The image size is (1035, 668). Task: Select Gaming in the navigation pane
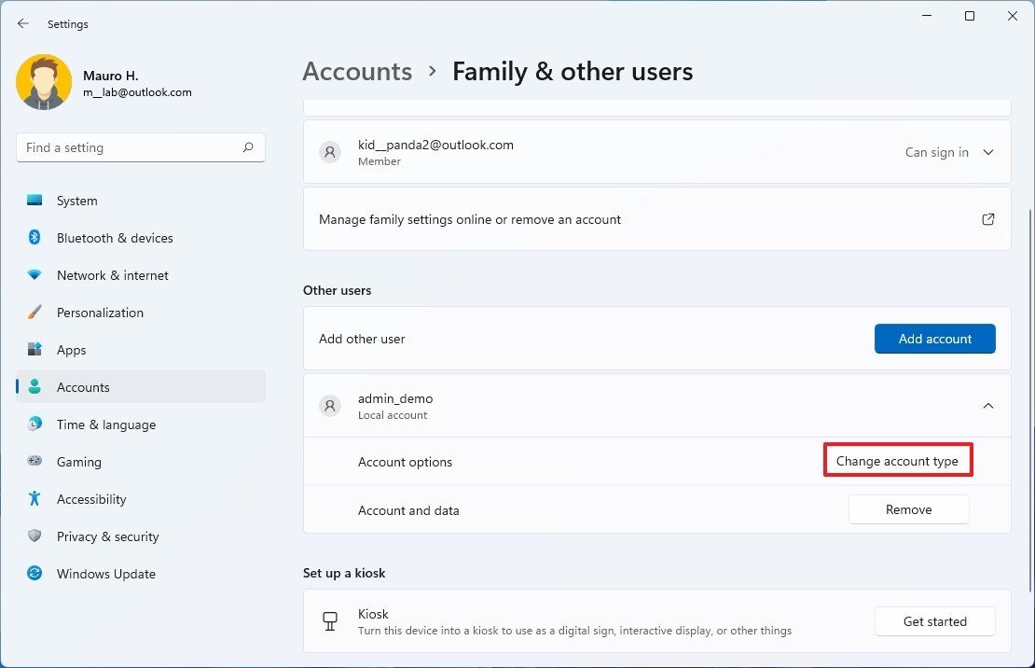(x=78, y=462)
